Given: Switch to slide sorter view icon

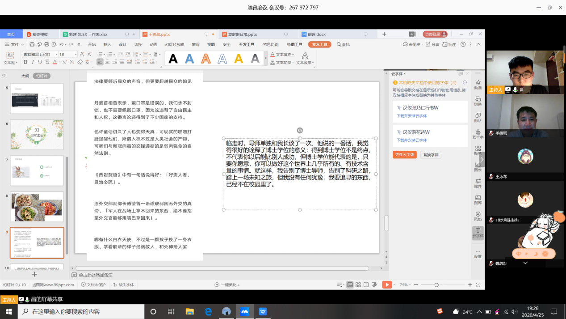Looking at the screenshot, I should 358,285.
